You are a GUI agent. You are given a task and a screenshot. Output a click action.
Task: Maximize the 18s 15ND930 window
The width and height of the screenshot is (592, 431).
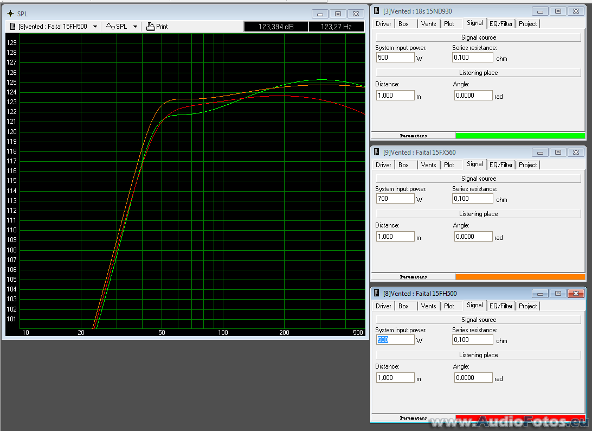pyautogui.click(x=558, y=11)
